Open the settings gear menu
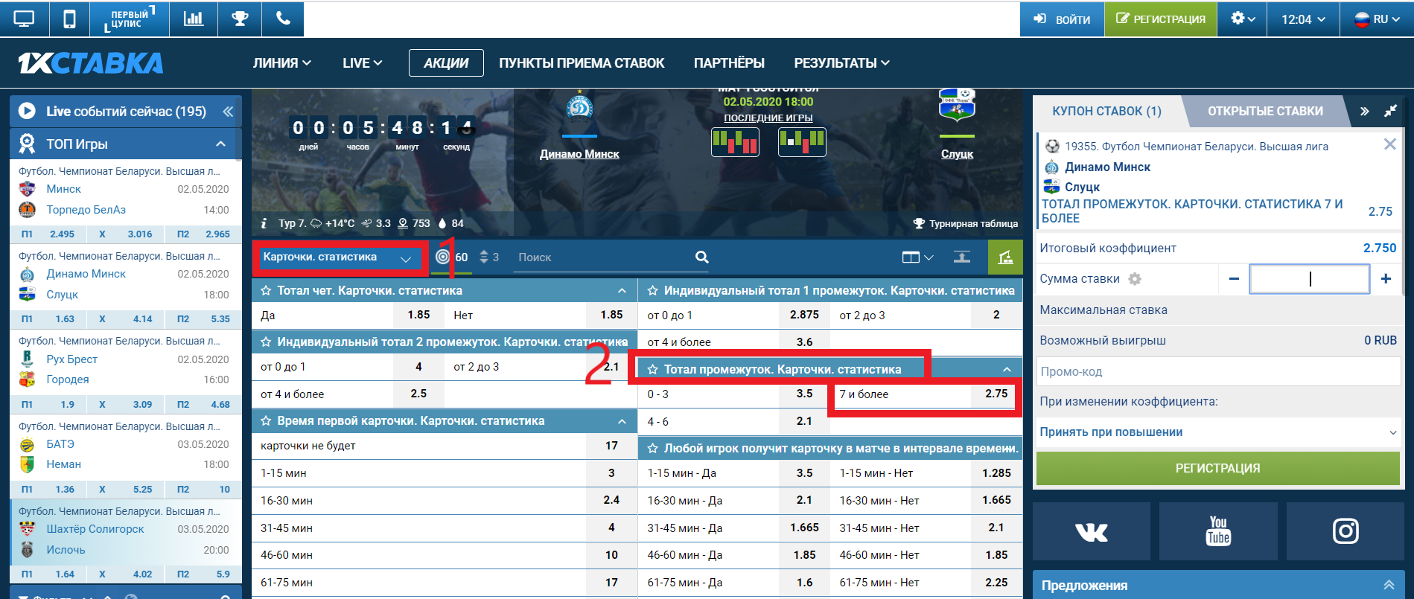The height and width of the screenshot is (599, 1414). tap(1243, 19)
